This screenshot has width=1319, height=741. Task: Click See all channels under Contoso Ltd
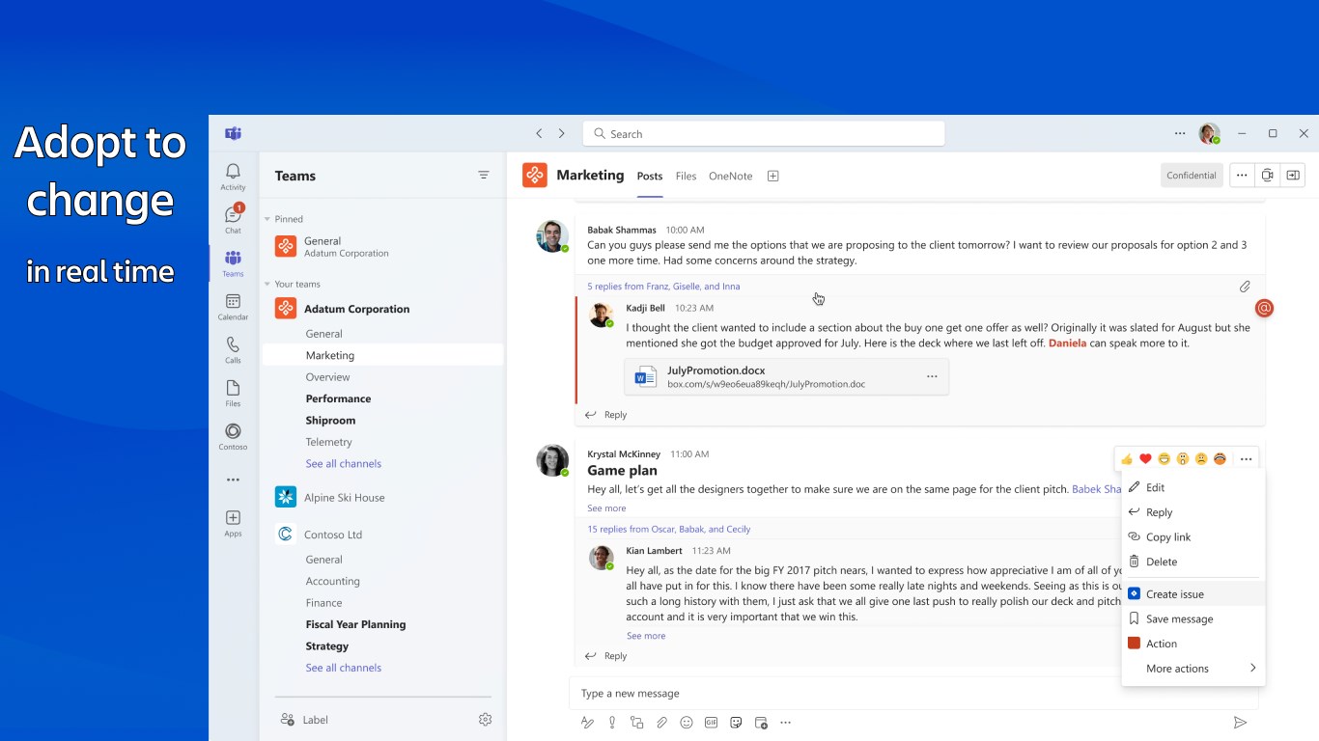[x=344, y=668]
